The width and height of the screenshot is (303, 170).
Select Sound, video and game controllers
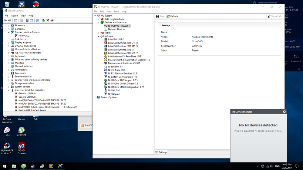tap(32, 80)
